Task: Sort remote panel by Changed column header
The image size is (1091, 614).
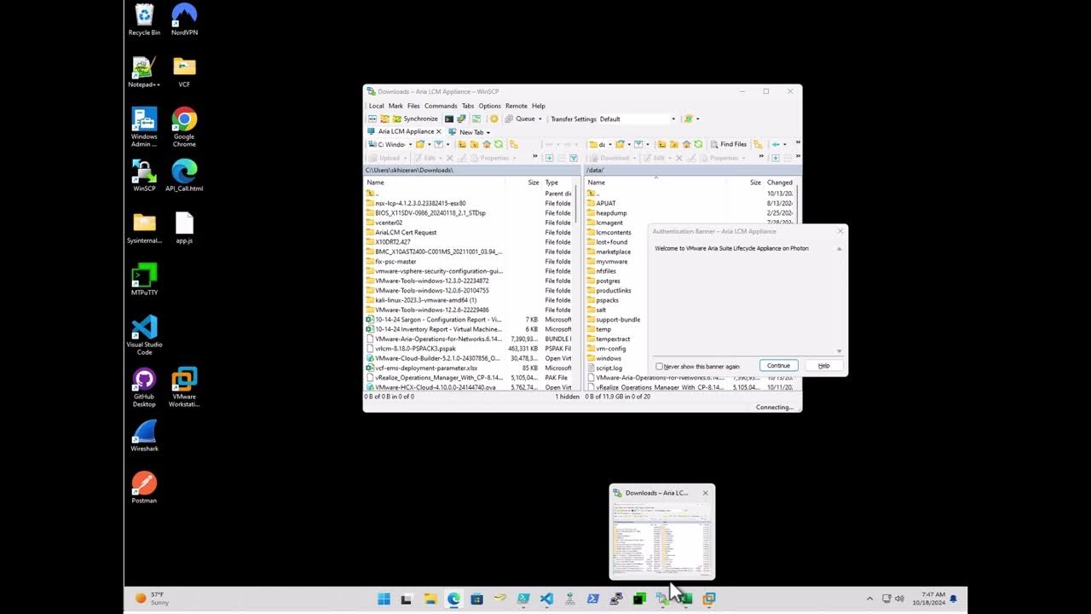Action: coord(780,182)
